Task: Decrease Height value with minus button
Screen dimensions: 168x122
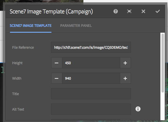Action: pos(57,63)
